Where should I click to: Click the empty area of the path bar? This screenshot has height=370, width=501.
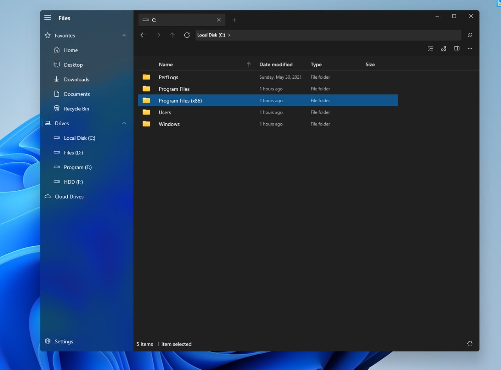click(346, 35)
